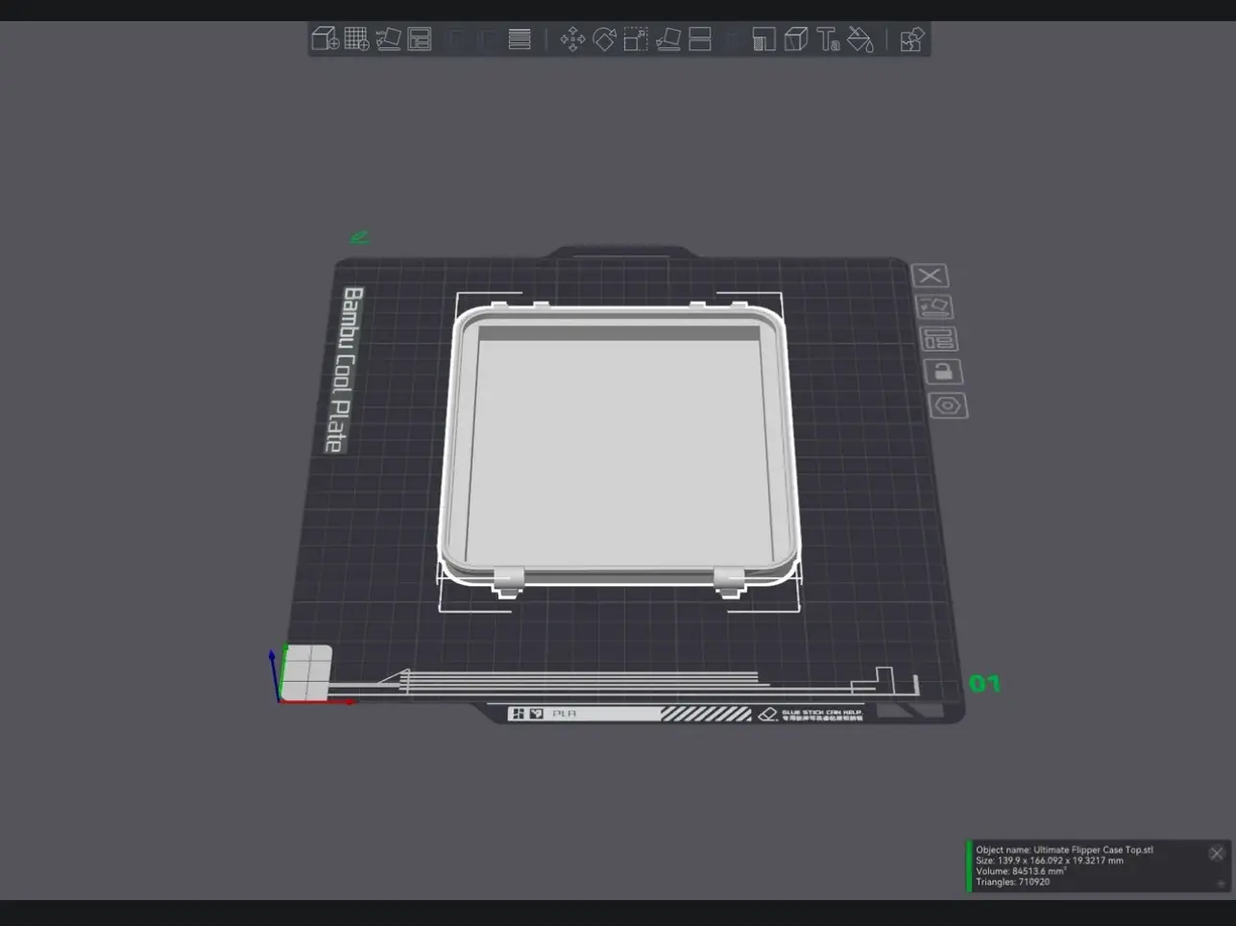
Task: Remove all objects from plate X icon
Action: [x=930, y=277]
